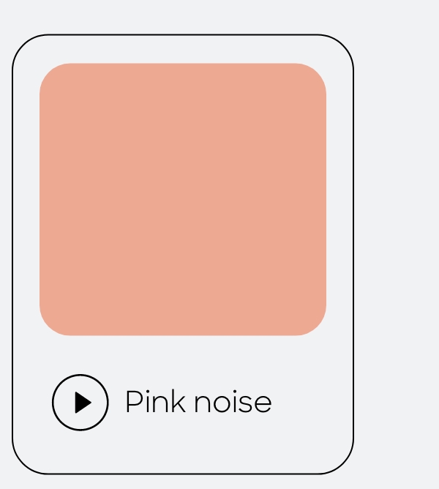
Task: Open the Pink noise card thumbnail
Action: (x=183, y=199)
